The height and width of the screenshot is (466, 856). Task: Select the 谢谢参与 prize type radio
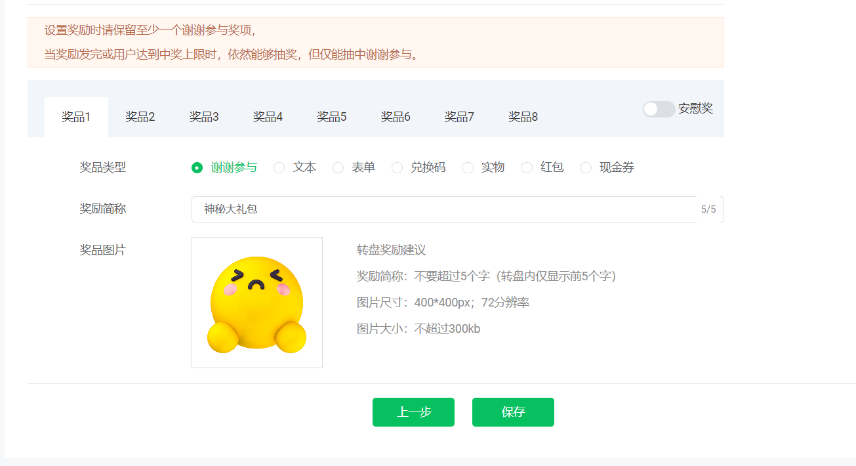[197, 168]
